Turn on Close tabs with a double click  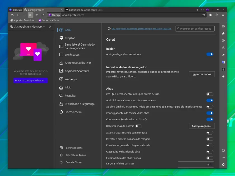[x=210, y=152]
